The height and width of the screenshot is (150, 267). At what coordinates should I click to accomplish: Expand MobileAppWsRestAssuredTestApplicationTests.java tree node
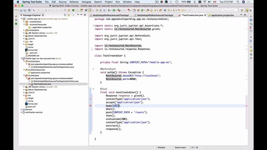pos(30,81)
